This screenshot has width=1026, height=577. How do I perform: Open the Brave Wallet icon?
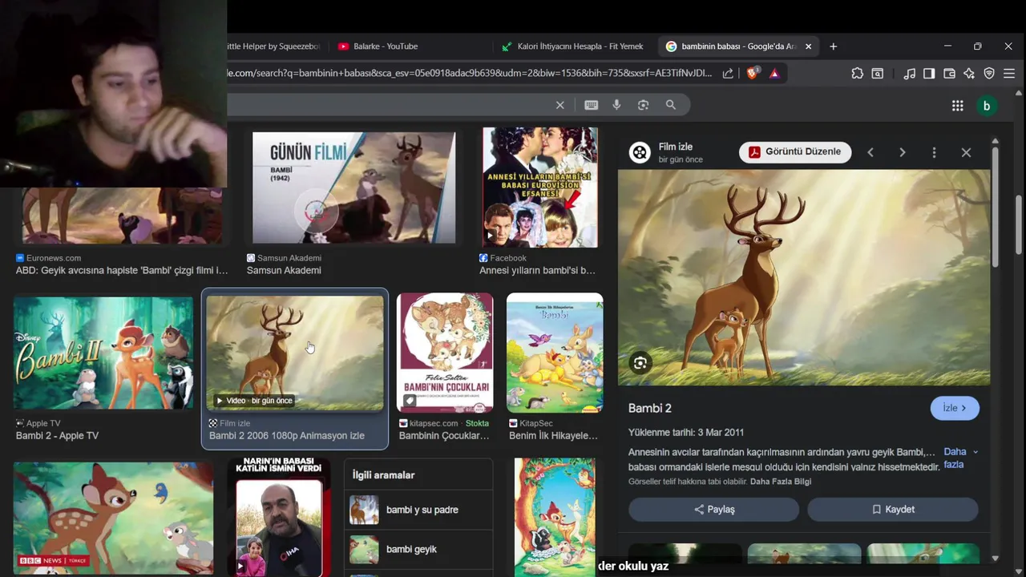click(x=949, y=73)
